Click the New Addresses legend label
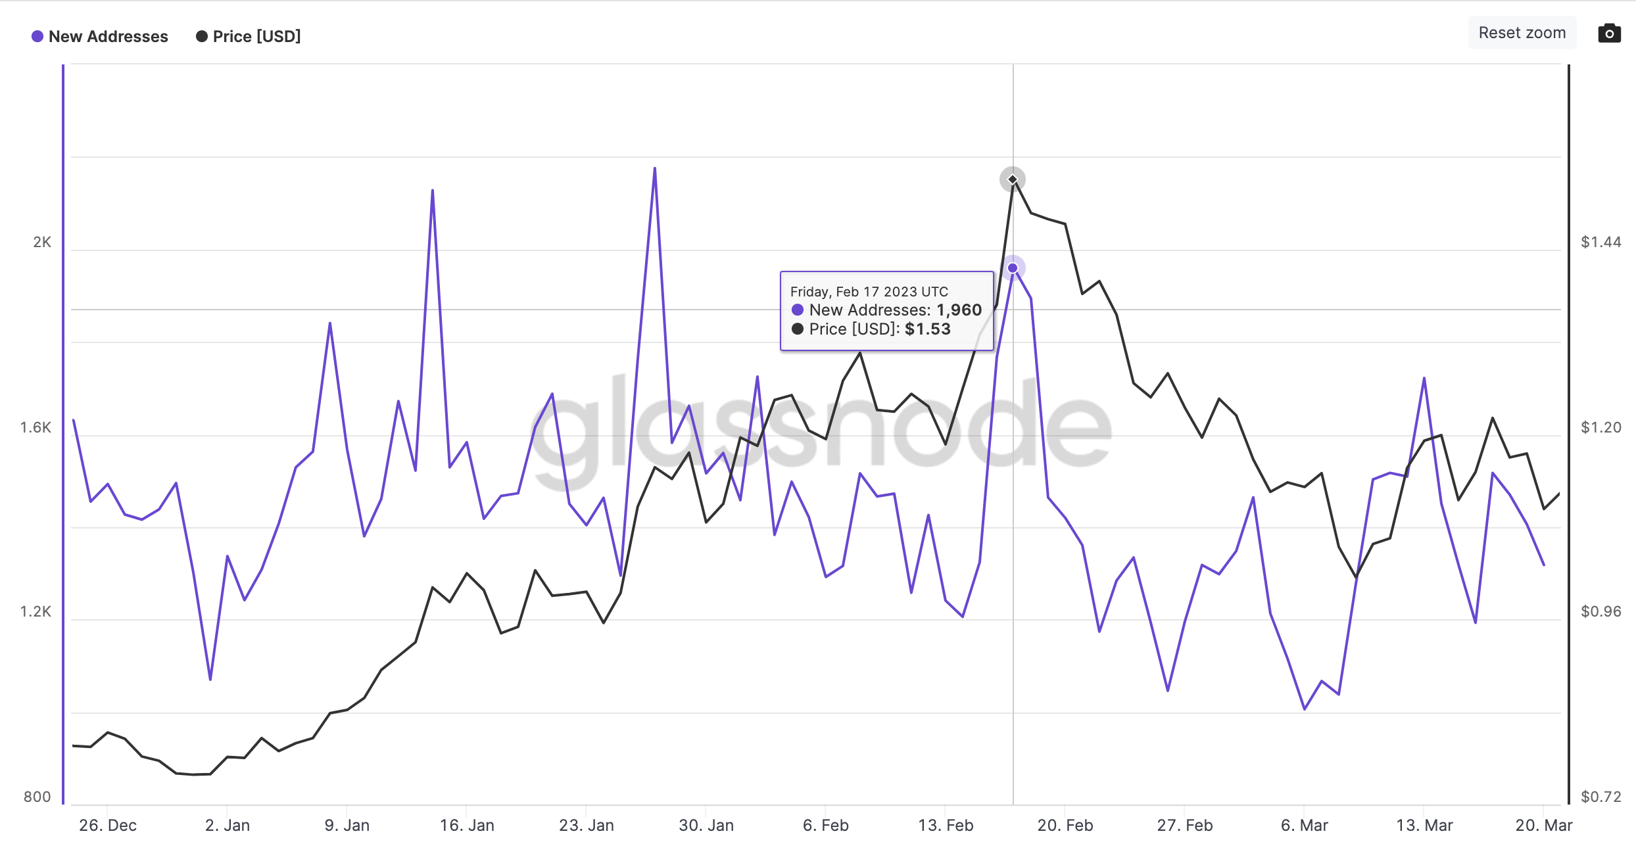 tap(109, 36)
